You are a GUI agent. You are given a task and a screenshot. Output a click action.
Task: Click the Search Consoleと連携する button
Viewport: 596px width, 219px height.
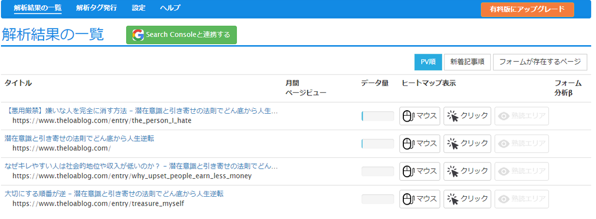point(181,35)
